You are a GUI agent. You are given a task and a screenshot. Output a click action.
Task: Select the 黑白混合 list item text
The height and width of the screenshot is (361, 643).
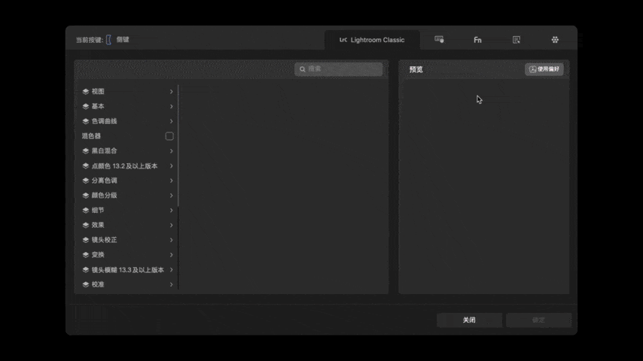[104, 150]
